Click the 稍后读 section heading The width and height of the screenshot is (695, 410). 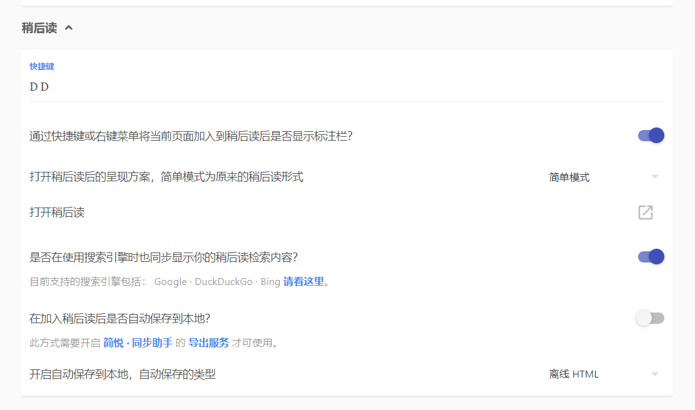click(x=39, y=28)
